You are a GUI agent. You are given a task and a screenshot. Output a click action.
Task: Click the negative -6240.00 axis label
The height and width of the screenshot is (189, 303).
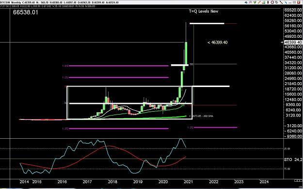(x=293, y=131)
